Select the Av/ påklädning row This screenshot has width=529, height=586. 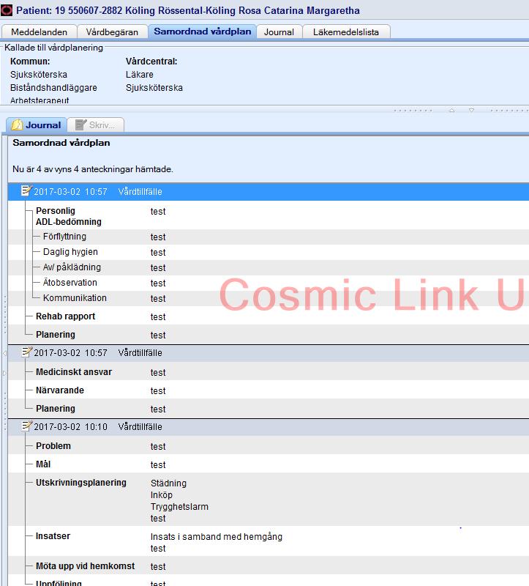(x=269, y=267)
